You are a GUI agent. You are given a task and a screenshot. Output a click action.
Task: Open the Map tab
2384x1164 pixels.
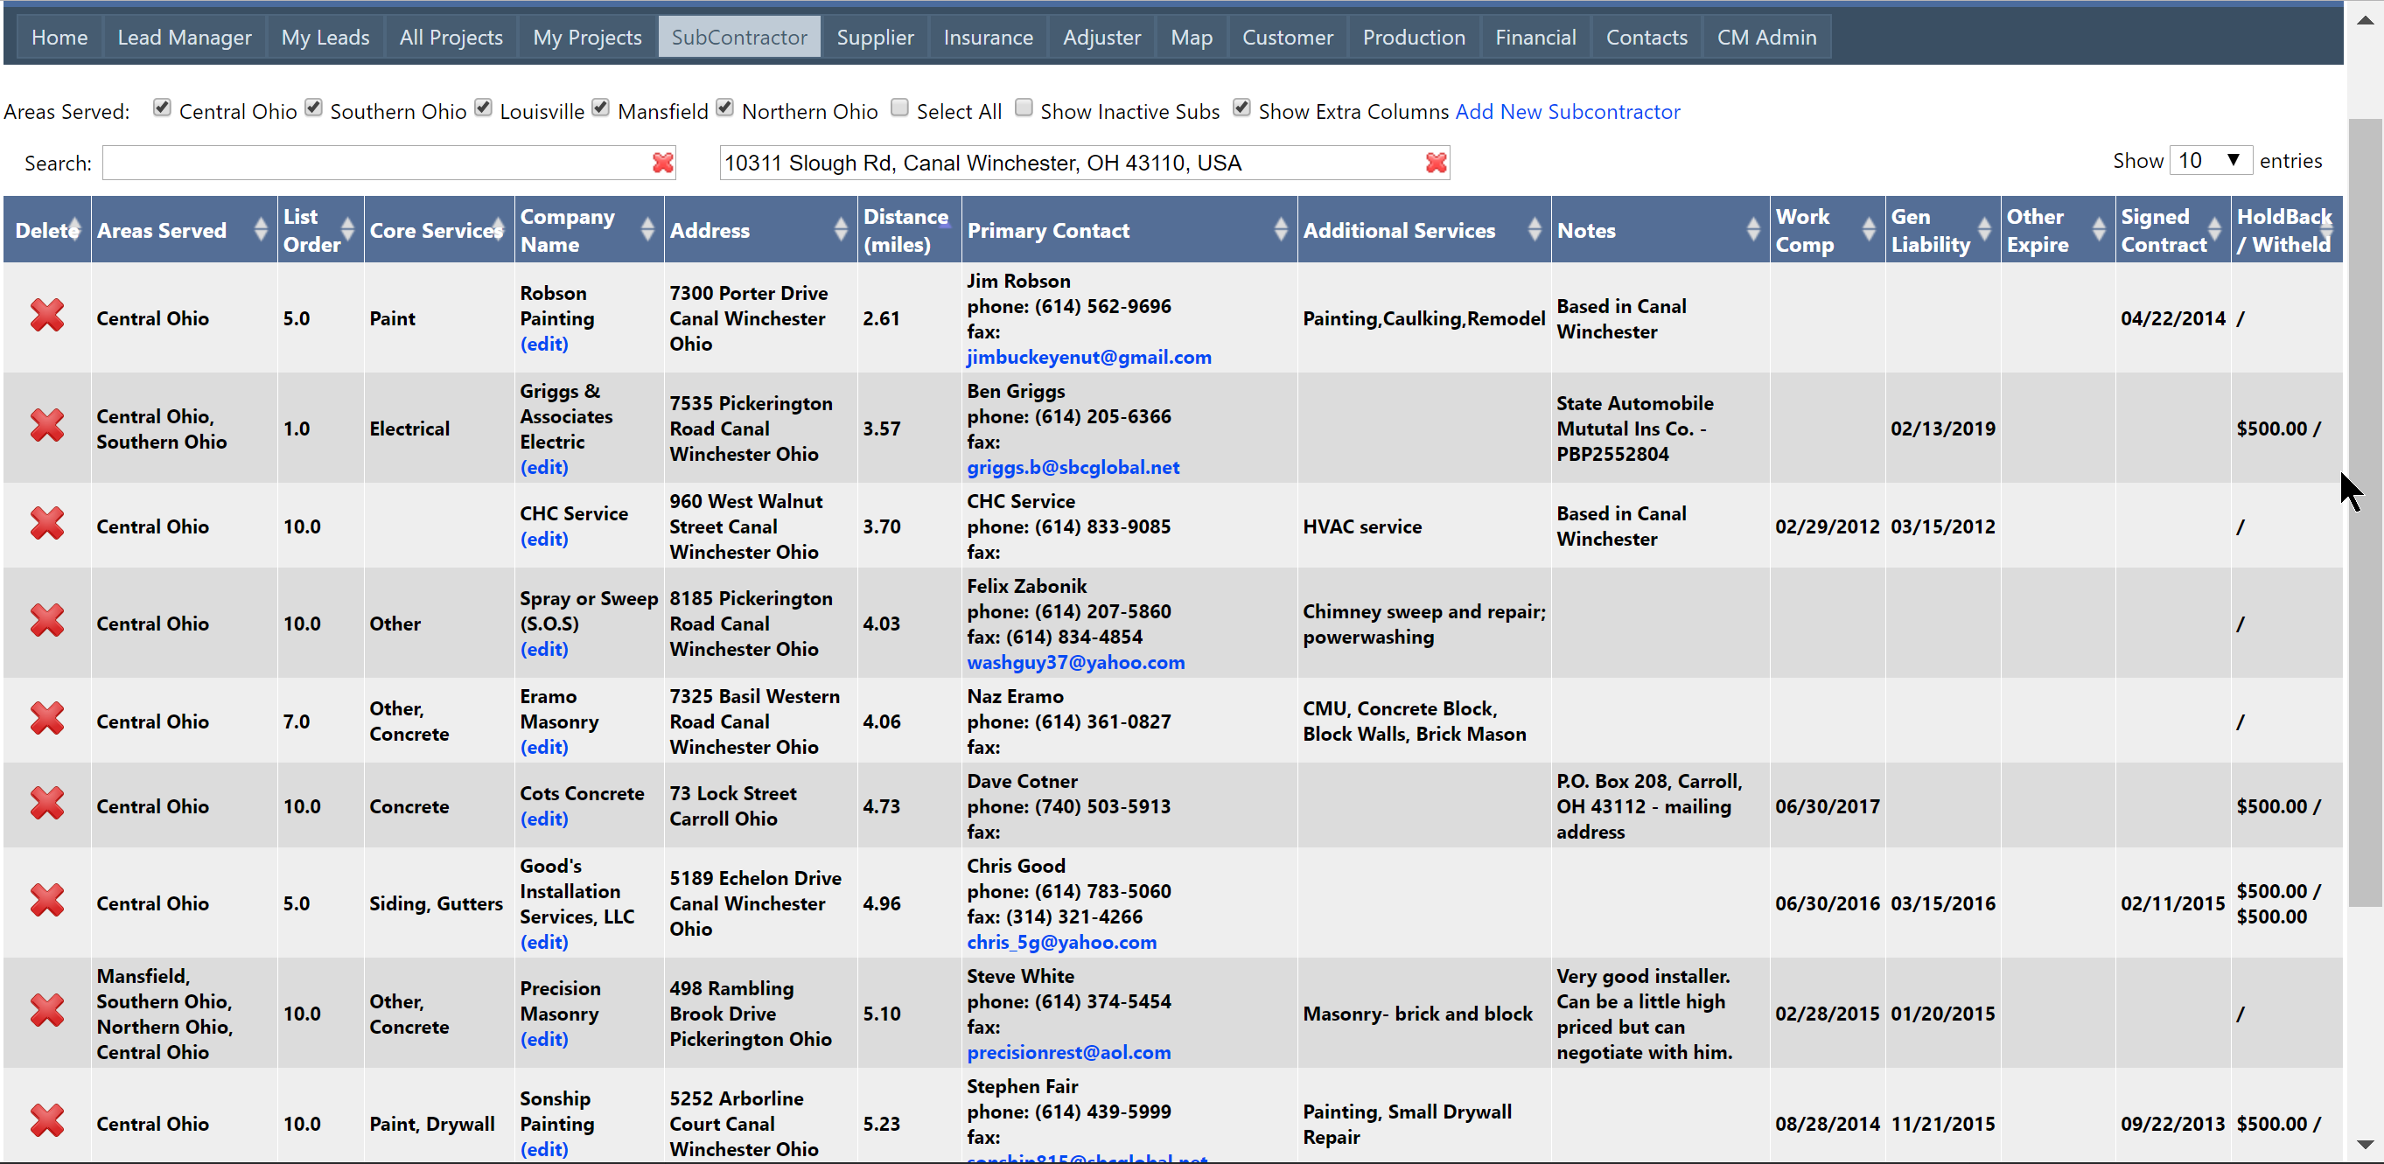point(1190,37)
